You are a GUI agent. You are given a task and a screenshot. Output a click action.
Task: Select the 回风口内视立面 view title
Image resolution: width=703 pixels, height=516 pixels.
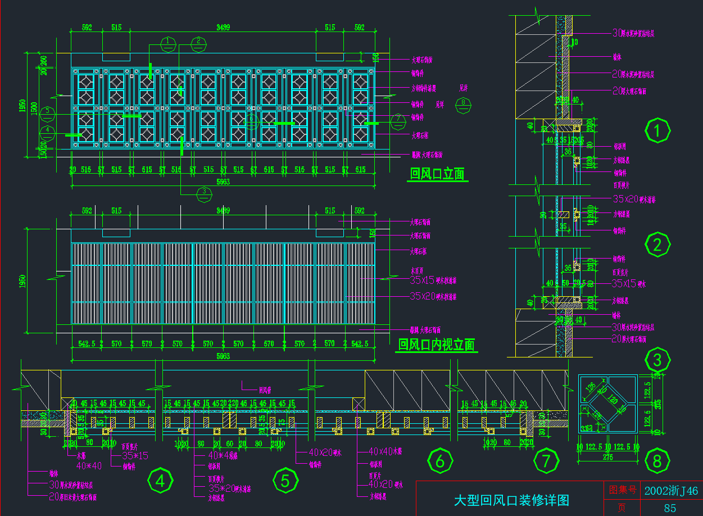tap(436, 345)
